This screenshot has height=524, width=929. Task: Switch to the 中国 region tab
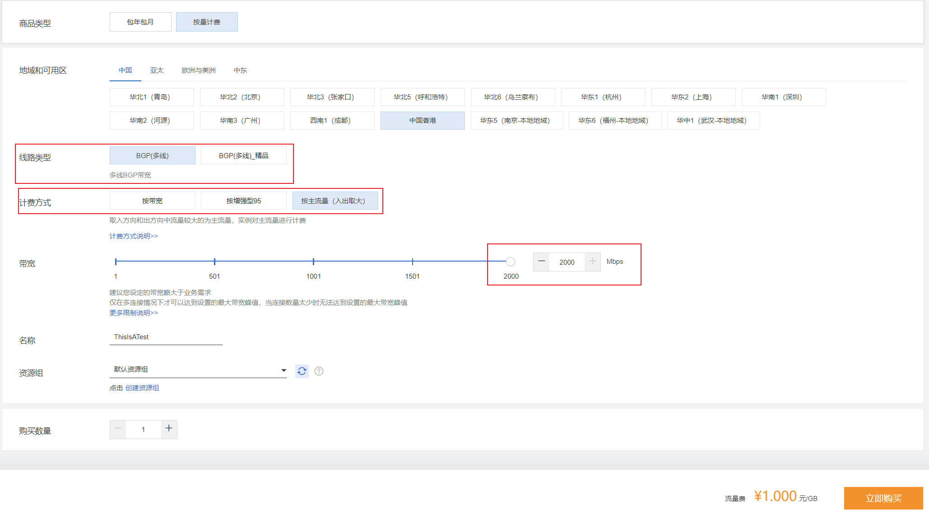[125, 70]
